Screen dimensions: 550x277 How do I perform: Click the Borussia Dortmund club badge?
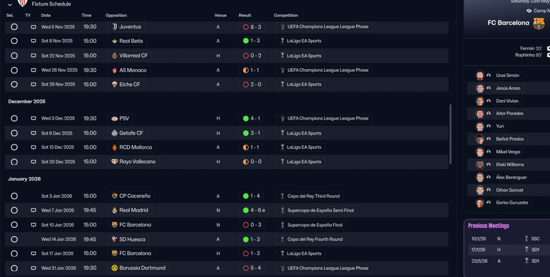(114, 268)
